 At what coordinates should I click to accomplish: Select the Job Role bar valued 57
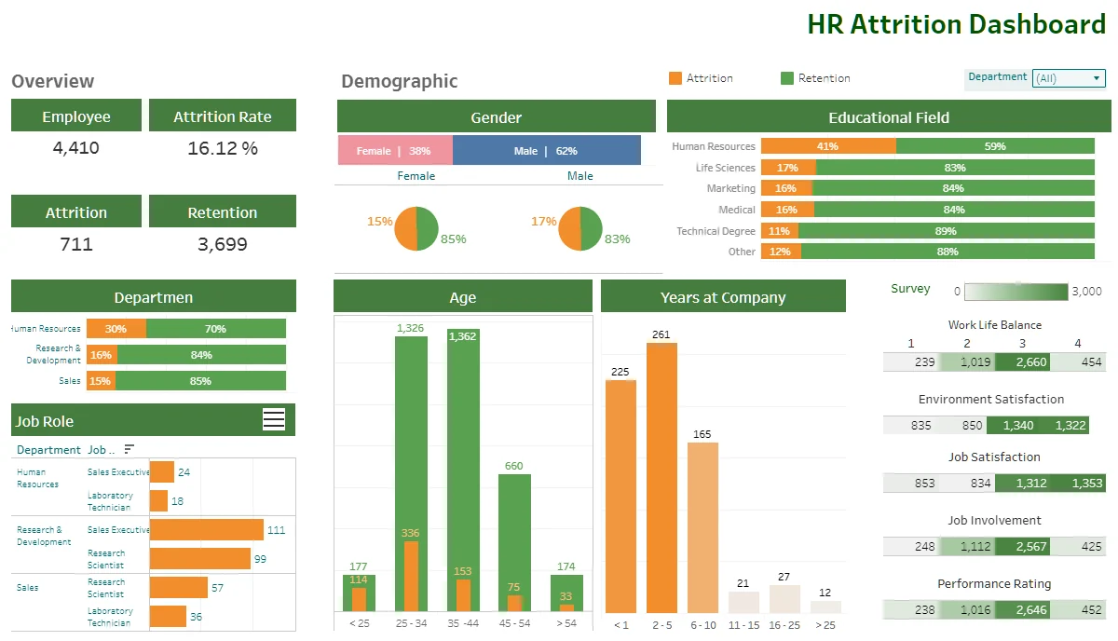pyautogui.click(x=179, y=587)
